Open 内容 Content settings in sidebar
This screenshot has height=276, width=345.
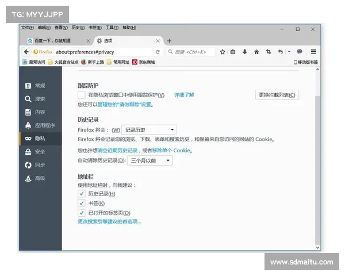click(40, 112)
